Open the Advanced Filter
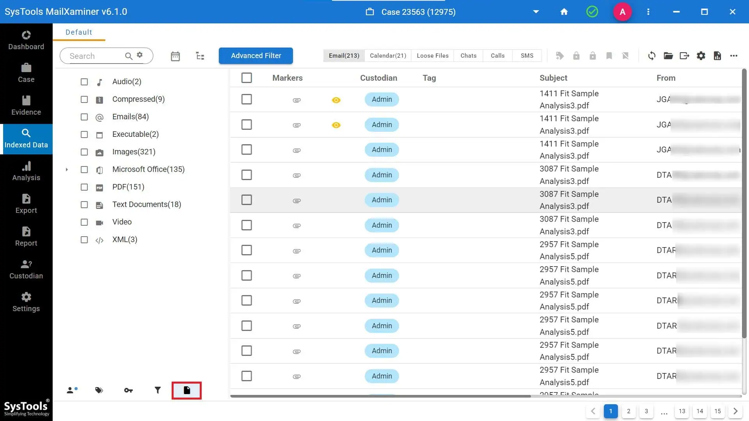Viewport: 749px width, 421px height. [x=256, y=56]
